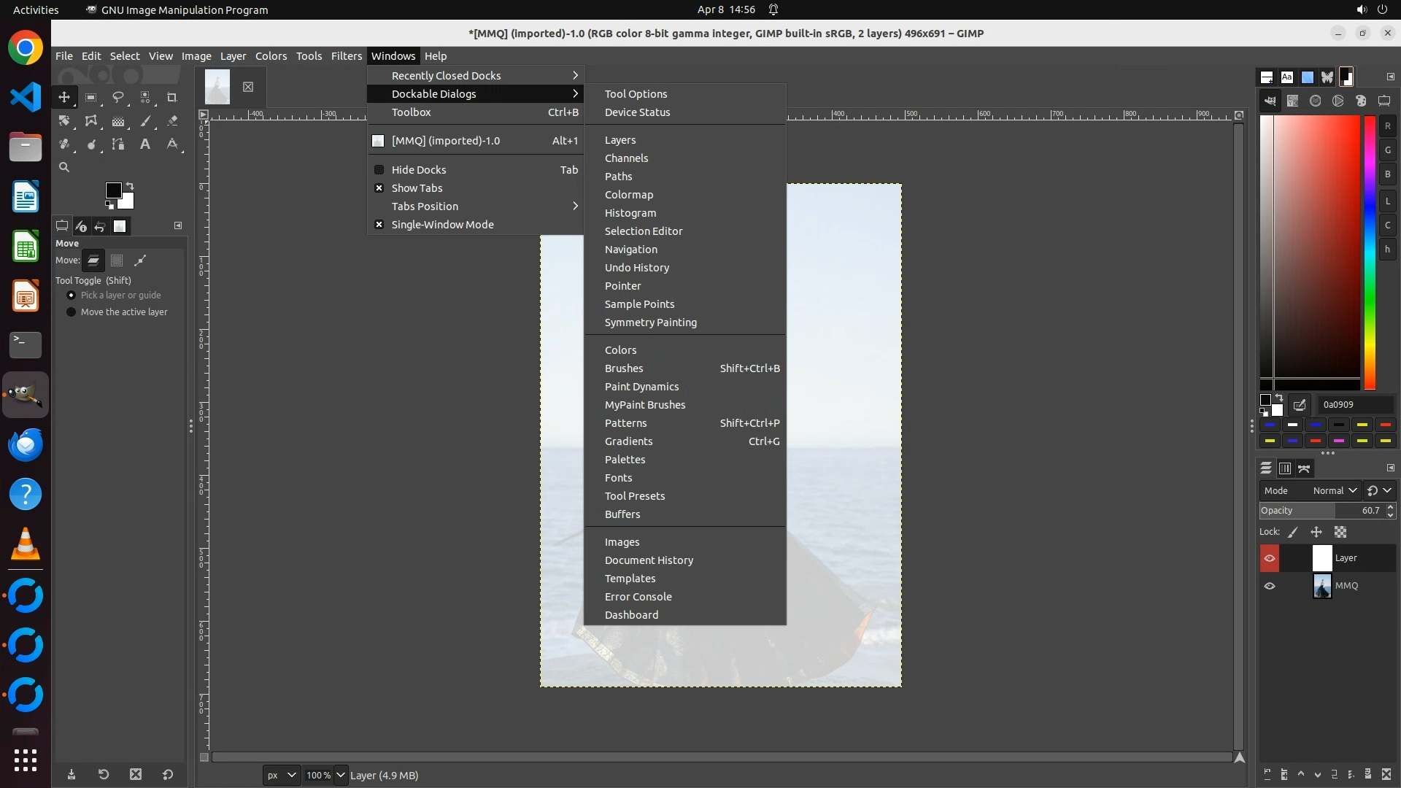1401x788 pixels.
Task: Select the Healing tool
Action: click(64, 144)
